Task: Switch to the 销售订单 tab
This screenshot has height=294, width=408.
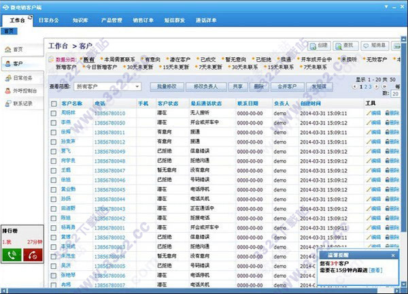Action: [143, 20]
